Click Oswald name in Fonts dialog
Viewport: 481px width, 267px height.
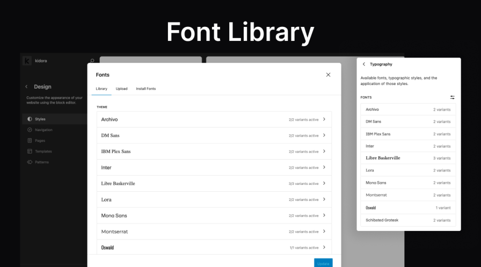coord(107,247)
